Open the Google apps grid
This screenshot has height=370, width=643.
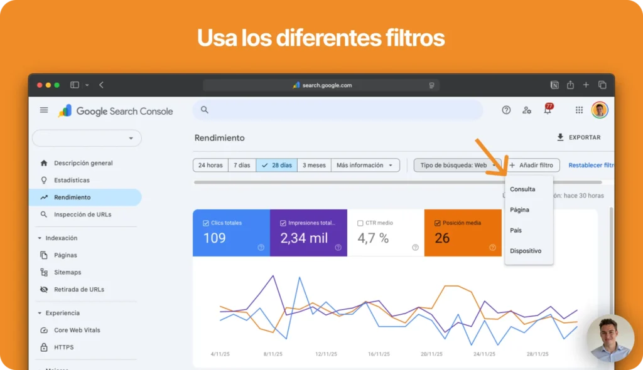[x=579, y=110]
